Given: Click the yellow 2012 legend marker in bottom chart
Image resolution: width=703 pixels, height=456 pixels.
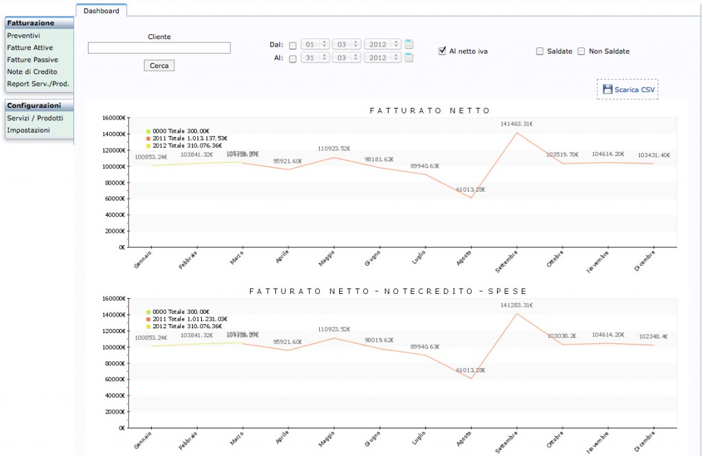Looking at the screenshot, I should (148, 327).
